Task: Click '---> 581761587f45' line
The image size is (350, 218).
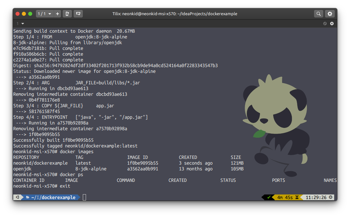Action: coord(38,112)
